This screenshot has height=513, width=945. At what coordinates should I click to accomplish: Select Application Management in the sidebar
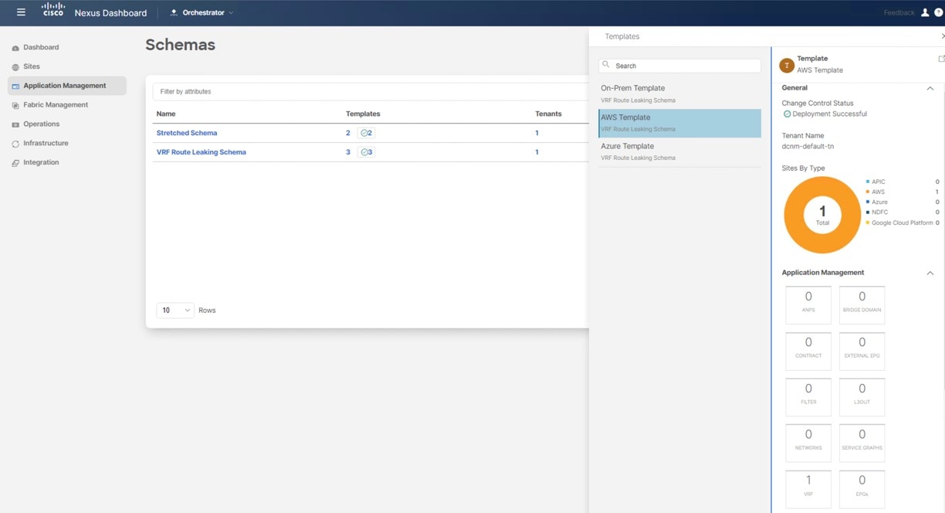(67, 86)
